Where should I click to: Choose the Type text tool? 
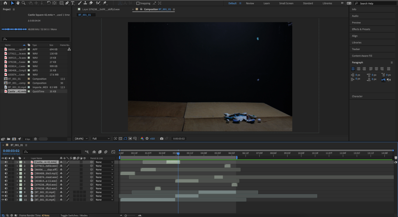click(x=73, y=3)
